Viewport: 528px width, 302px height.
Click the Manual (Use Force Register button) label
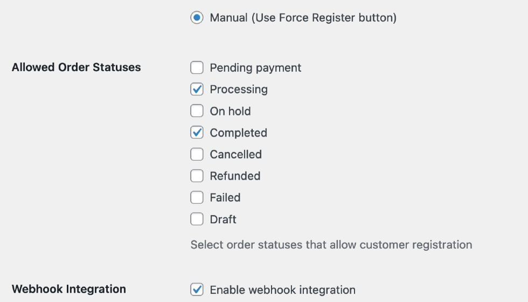(x=303, y=18)
